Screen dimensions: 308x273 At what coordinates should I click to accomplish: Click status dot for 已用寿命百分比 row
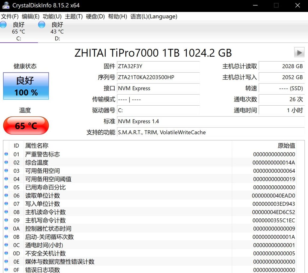pyautogui.click(x=6, y=187)
